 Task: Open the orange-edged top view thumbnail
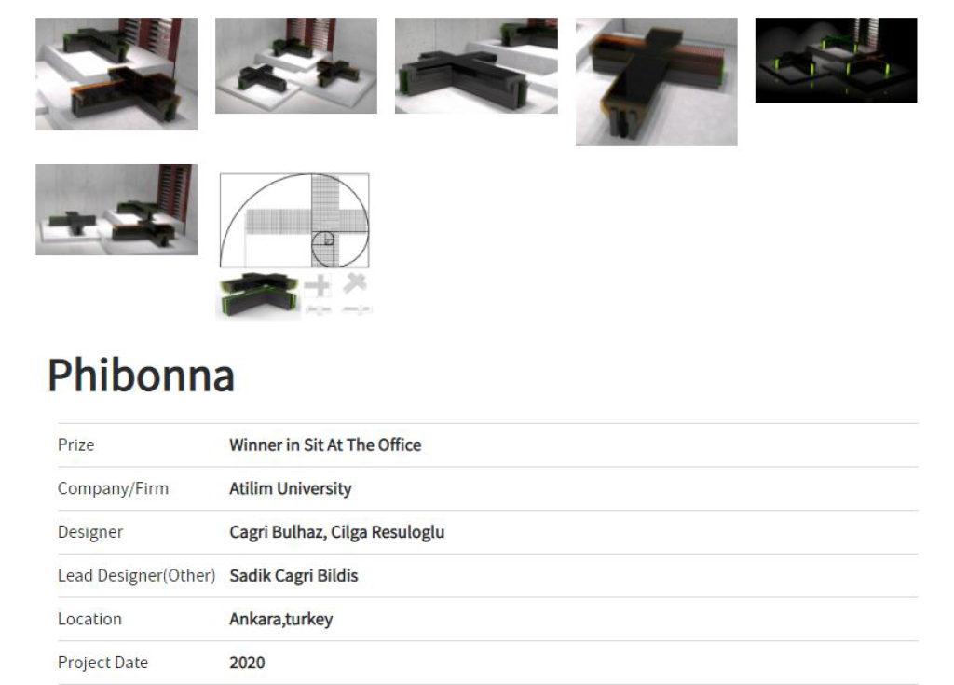click(x=657, y=82)
